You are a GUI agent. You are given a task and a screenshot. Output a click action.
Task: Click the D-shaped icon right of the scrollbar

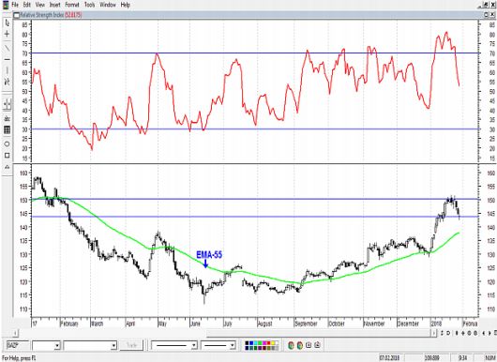[448, 333]
